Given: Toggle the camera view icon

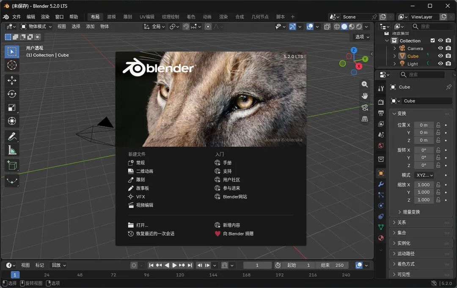Looking at the screenshot, I should (365, 107).
